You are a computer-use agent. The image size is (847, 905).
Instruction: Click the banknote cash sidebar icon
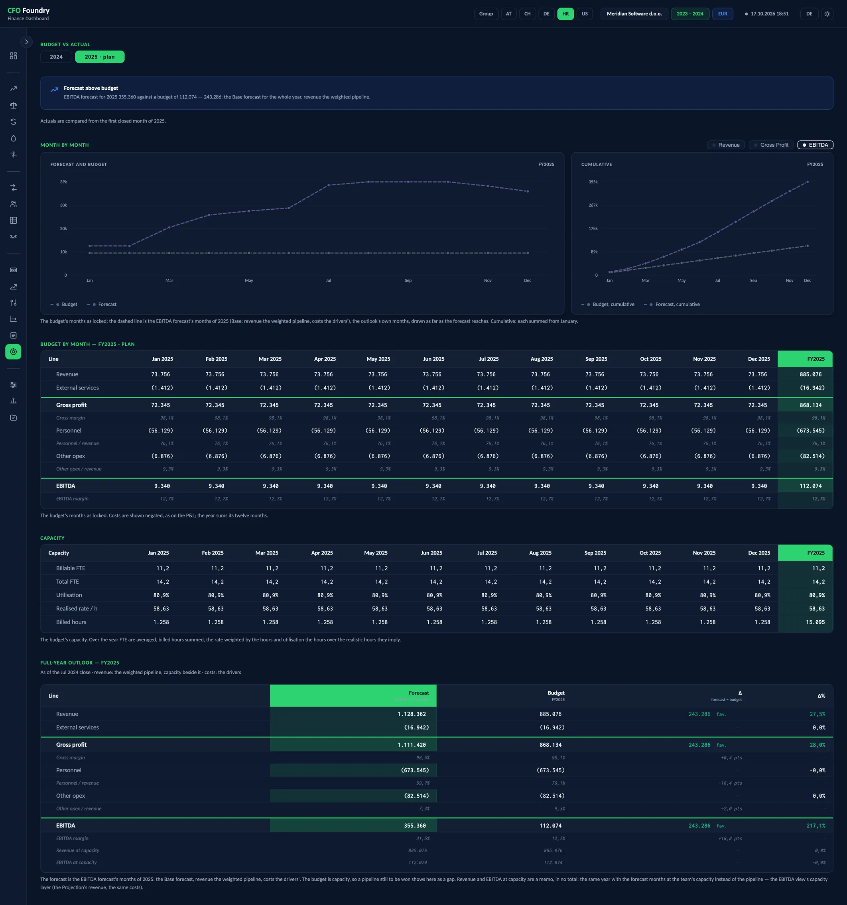coord(13,270)
